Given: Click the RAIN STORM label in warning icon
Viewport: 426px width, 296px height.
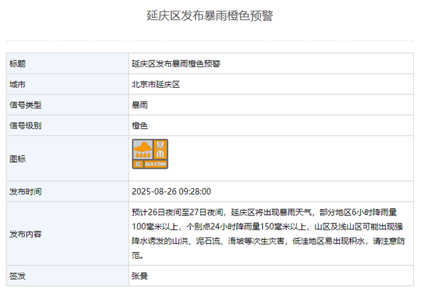Looking at the screenshot, I should pyautogui.click(x=155, y=164).
